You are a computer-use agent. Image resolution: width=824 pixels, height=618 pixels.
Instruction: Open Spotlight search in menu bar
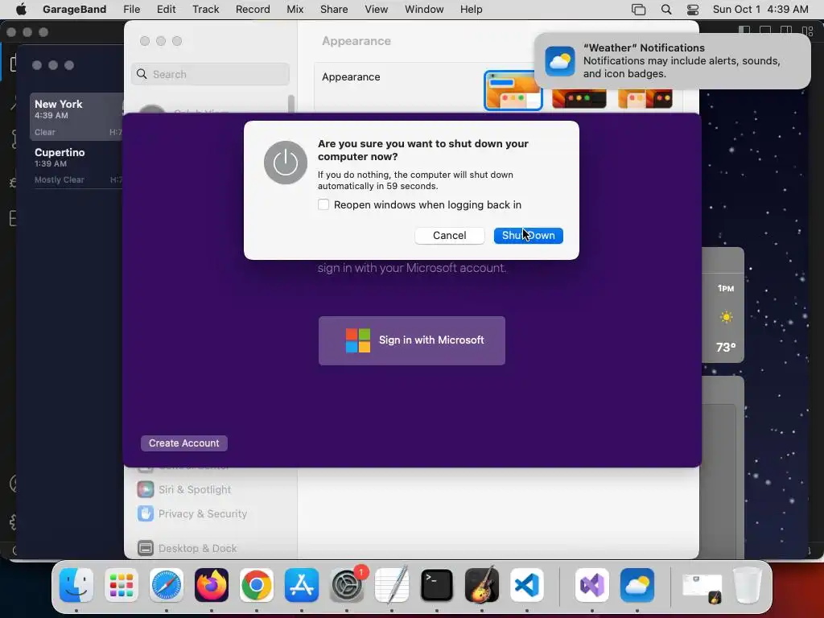[665, 10]
